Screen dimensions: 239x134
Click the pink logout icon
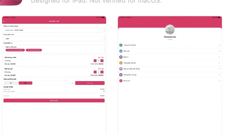click(x=121, y=81)
